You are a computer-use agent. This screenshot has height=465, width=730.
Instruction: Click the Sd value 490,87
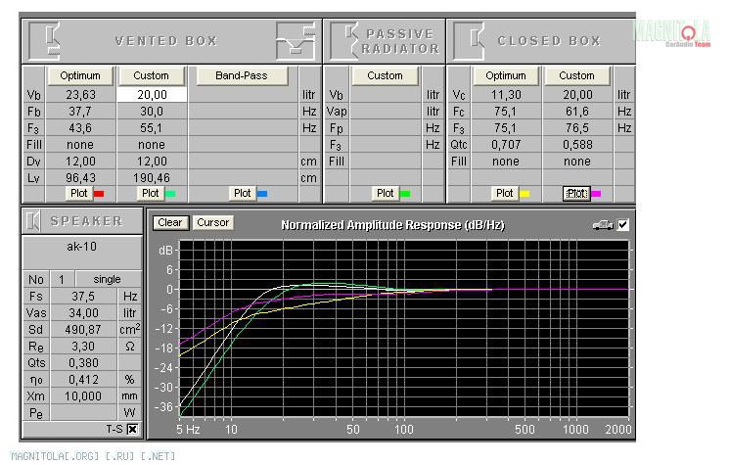point(84,330)
